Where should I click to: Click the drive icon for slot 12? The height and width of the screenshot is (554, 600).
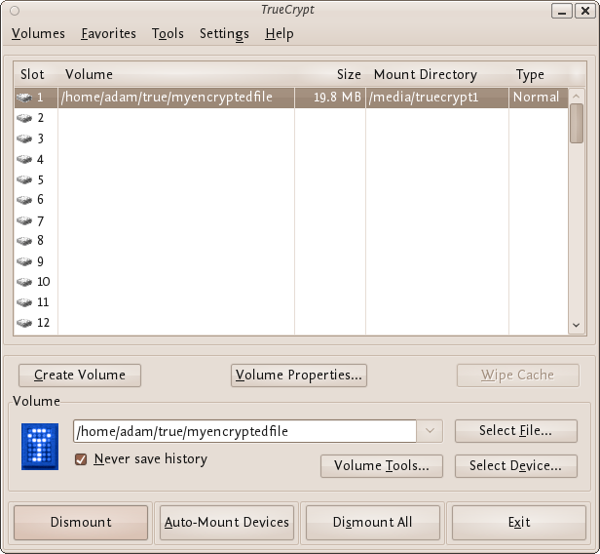25,323
